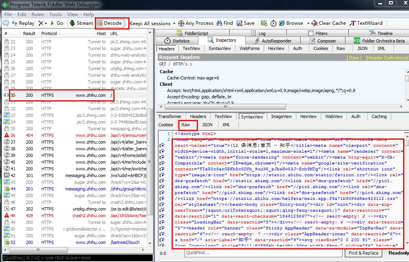Switch to the Statistics tab
409x262 pixels.
click(x=177, y=41)
